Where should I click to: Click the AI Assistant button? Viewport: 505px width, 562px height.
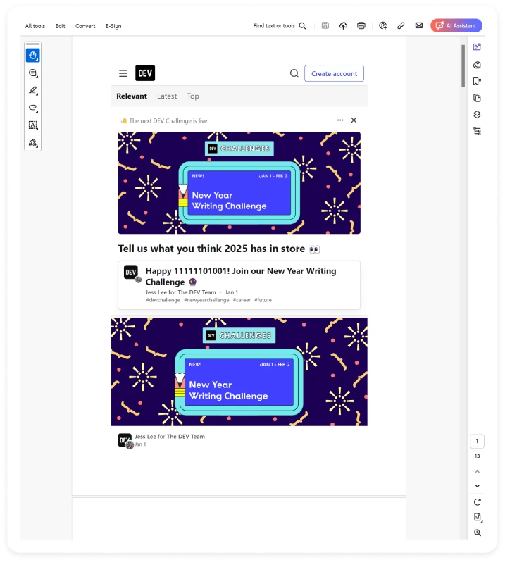pyautogui.click(x=456, y=26)
